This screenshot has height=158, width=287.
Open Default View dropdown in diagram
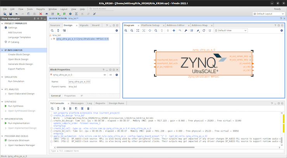click(231, 31)
